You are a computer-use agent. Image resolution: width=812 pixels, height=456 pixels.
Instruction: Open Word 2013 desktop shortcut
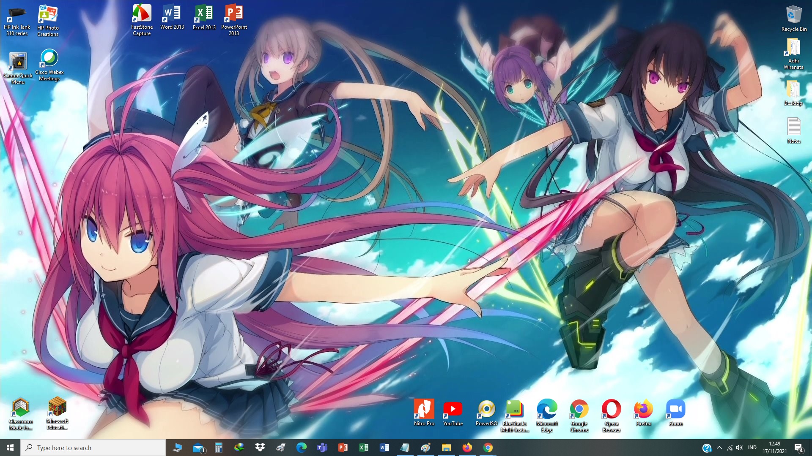point(172,18)
